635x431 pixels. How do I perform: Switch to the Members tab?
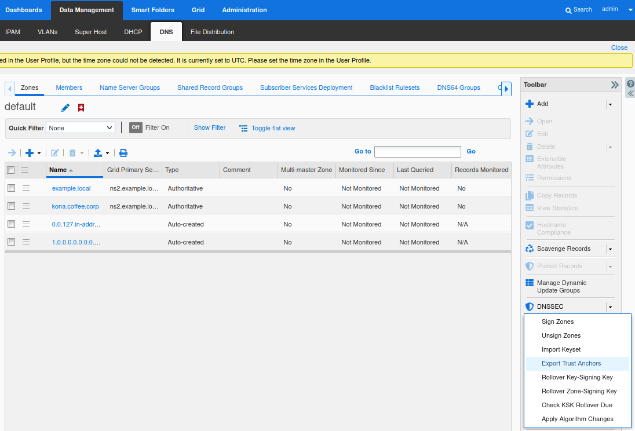point(69,87)
